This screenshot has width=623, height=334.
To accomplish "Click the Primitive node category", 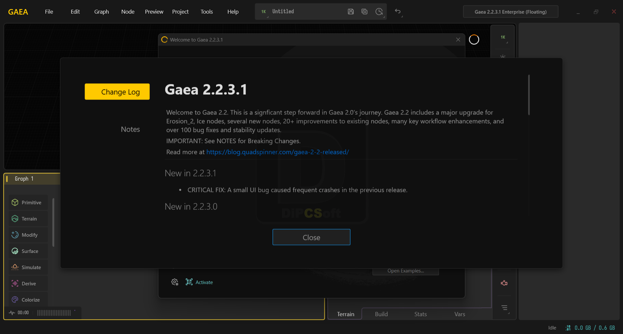I will click(x=28, y=202).
